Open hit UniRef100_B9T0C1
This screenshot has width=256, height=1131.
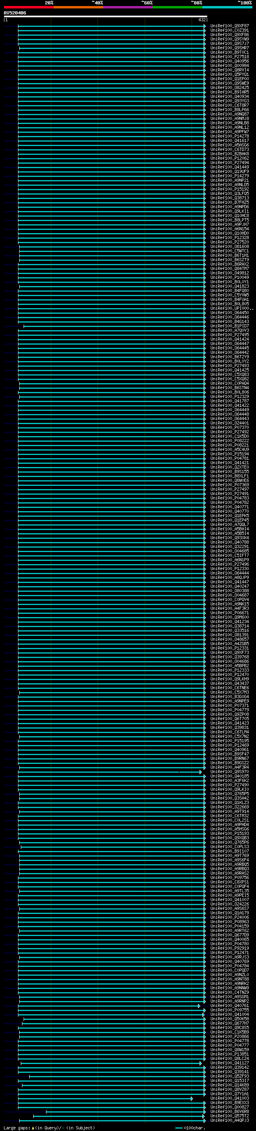click(x=230, y=52)
